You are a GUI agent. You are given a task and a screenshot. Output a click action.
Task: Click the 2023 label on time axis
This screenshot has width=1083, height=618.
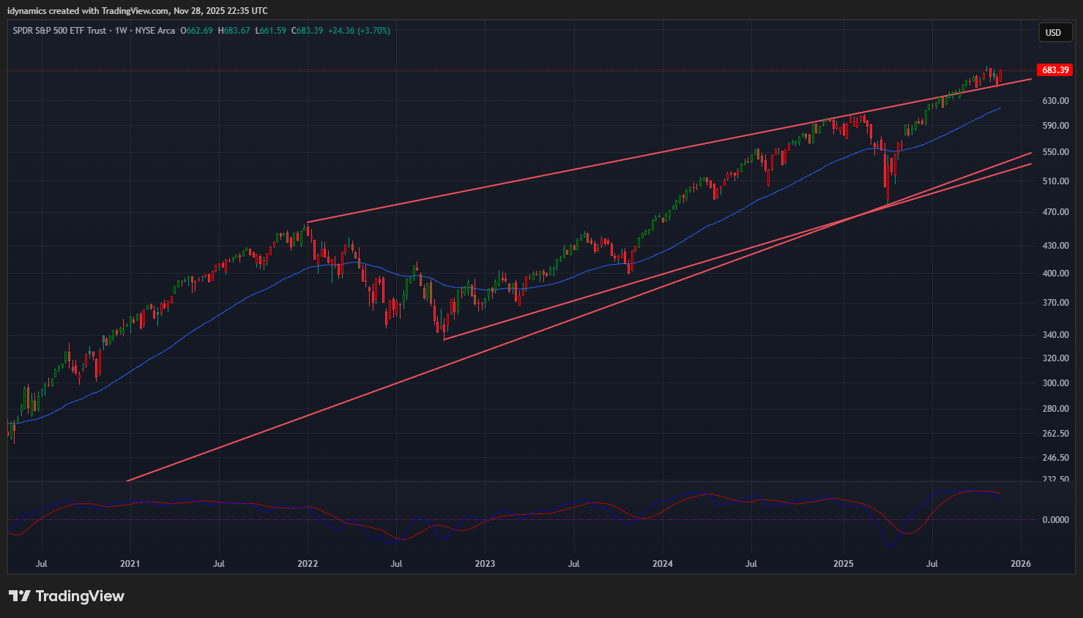click(x=485, y=564)
